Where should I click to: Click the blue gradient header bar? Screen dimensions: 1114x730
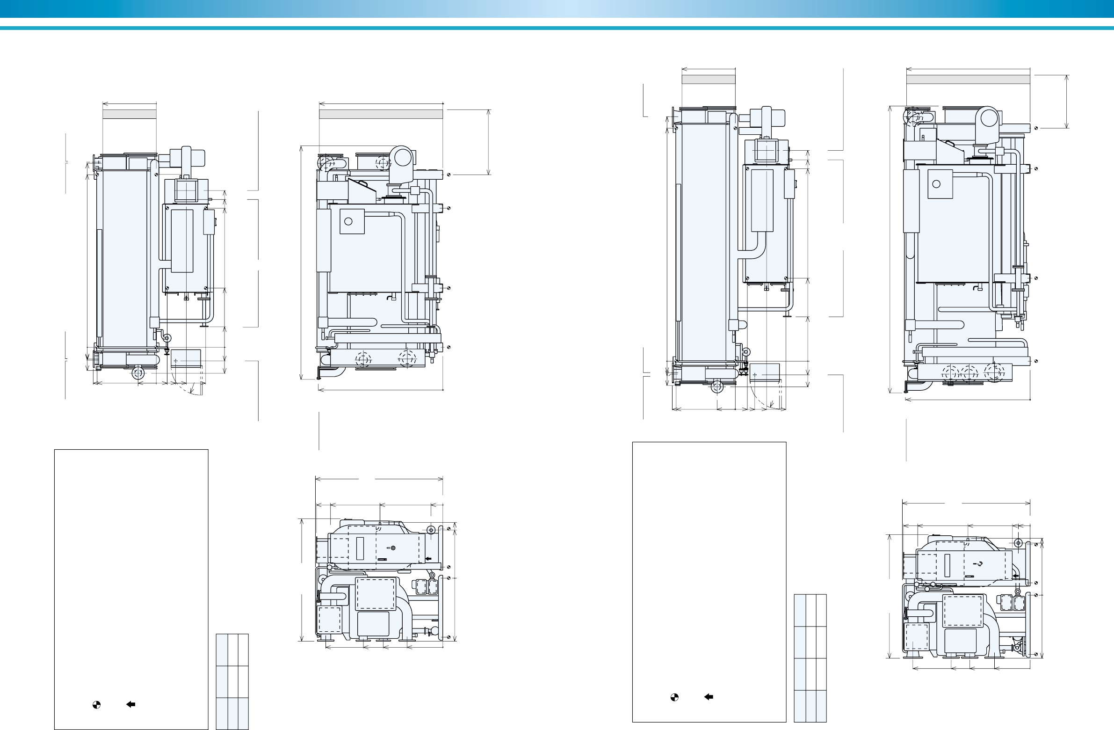(x=557, y=8)
